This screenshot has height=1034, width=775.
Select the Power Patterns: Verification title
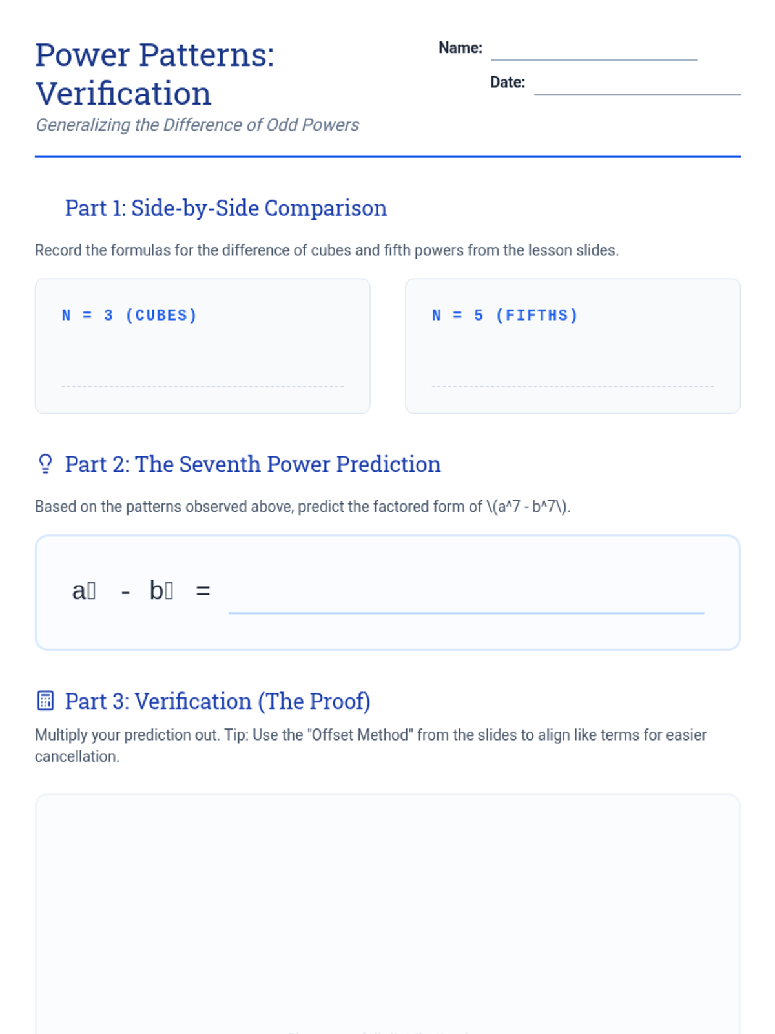(155, 74)
